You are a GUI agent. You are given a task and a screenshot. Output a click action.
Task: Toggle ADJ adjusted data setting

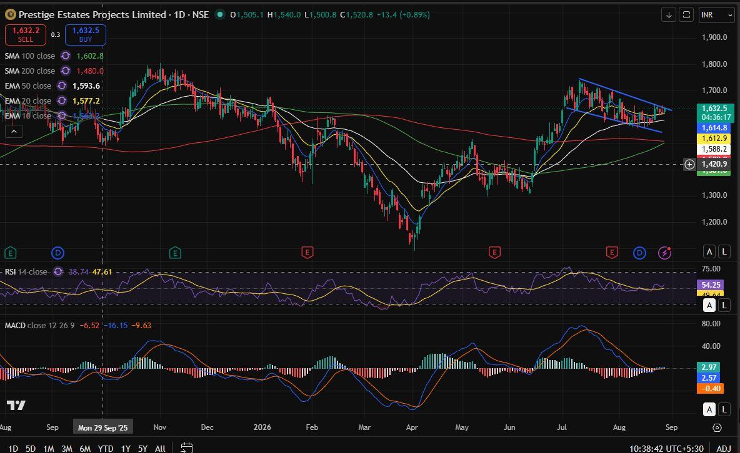pyautogui.click(x=724, y=448)
